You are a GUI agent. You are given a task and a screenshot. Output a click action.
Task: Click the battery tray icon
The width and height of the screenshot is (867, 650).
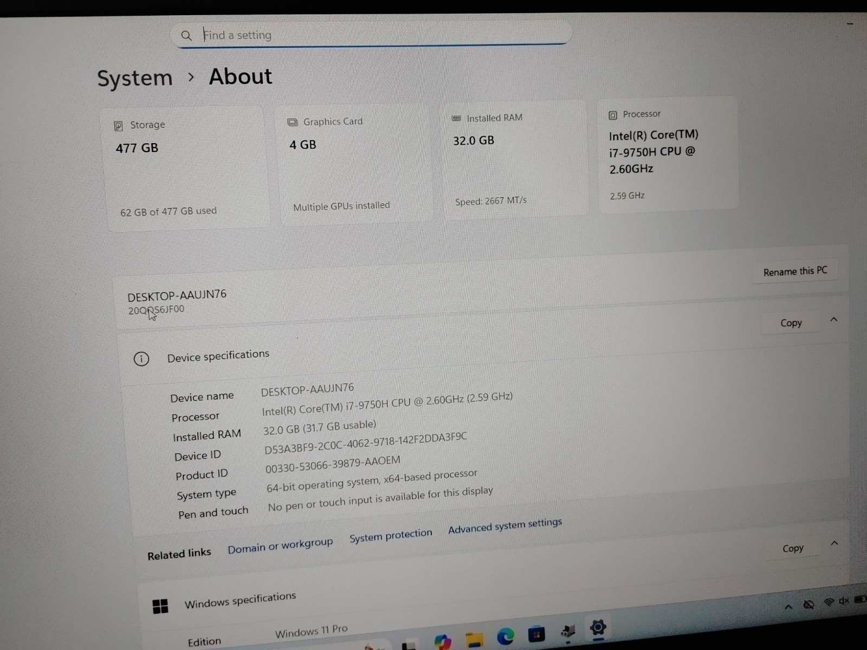859,599
